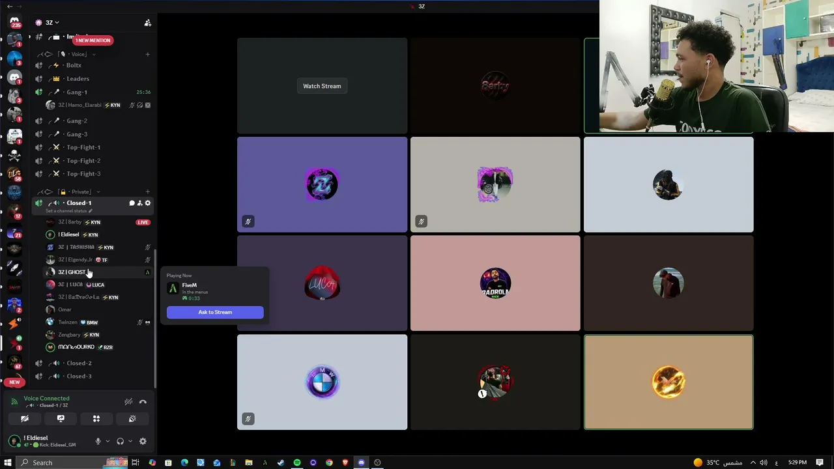Viewport: 834px width, 469px height.
Task: Toggle noise suppression icon
Action: pos(128,402)
